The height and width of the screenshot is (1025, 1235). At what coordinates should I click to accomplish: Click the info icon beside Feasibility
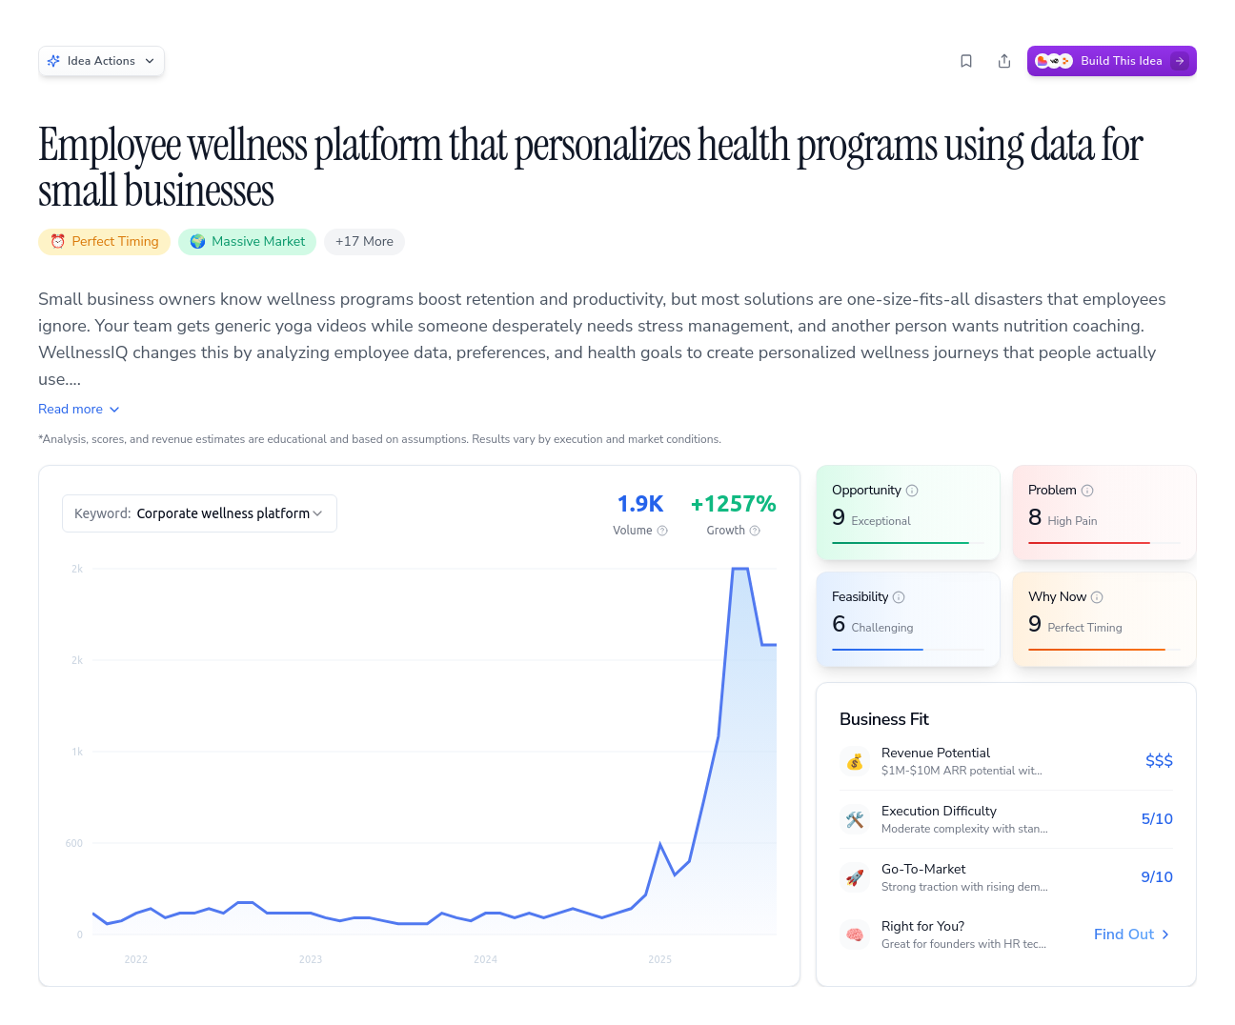[899, 597]
